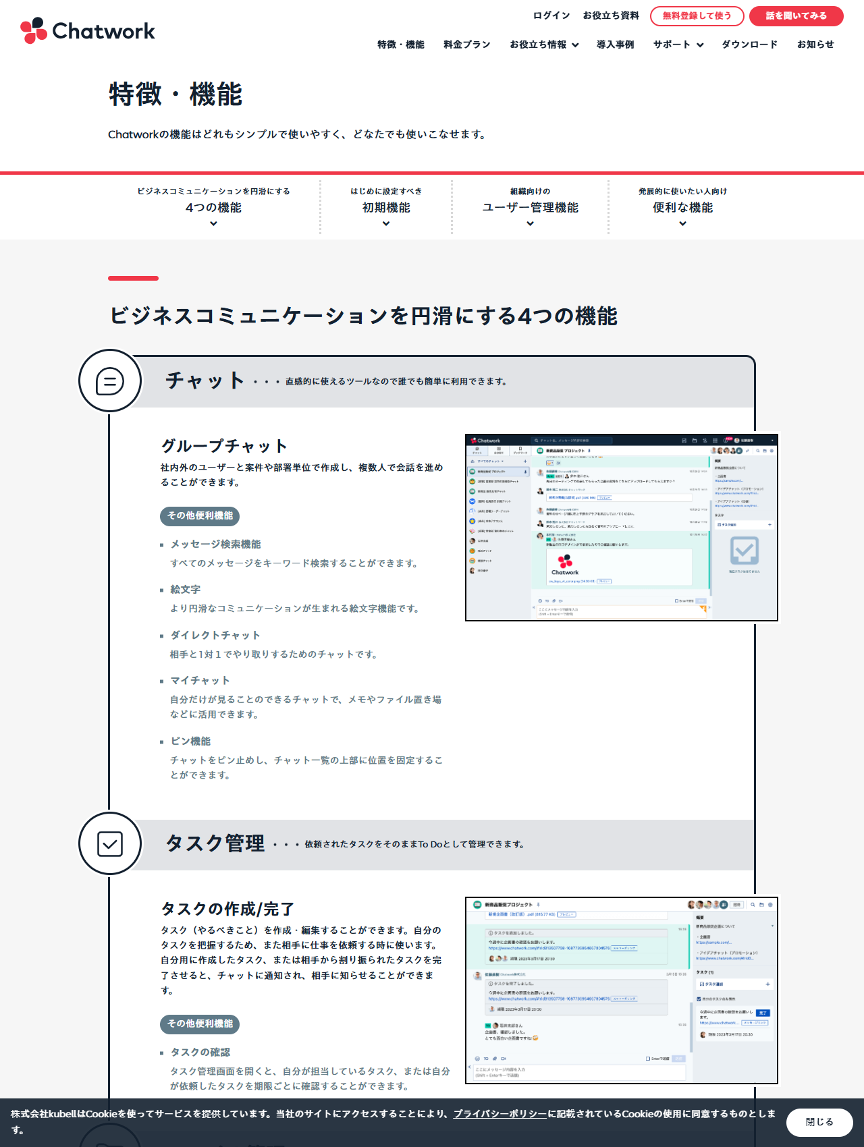Click chevron under ユーザー管理機能
864x1147 pixels.
[x=530, y=223]
